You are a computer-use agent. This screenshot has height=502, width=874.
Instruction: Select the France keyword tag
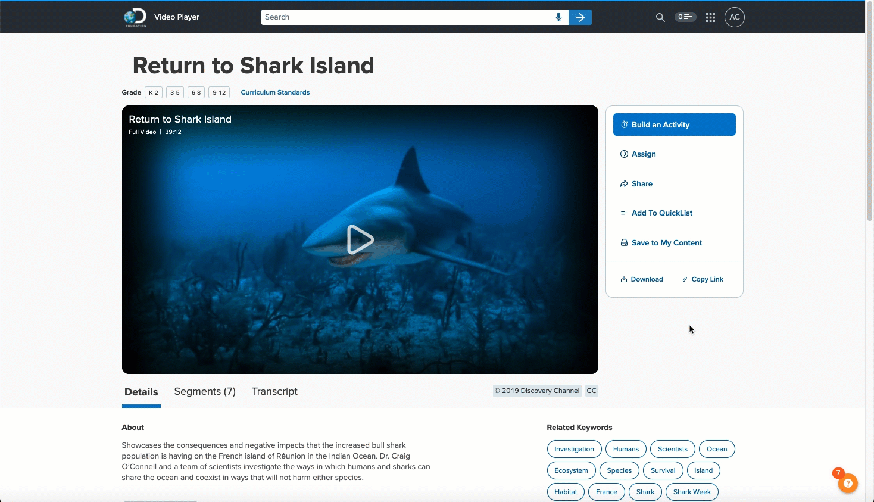[x=606, y=492]
